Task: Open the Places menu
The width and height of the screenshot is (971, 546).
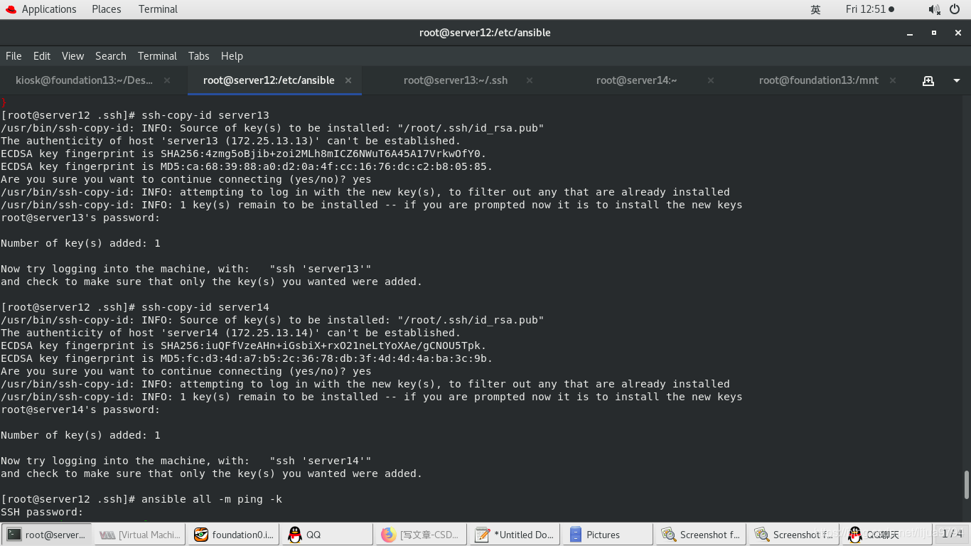Action: tap(107, 9)
